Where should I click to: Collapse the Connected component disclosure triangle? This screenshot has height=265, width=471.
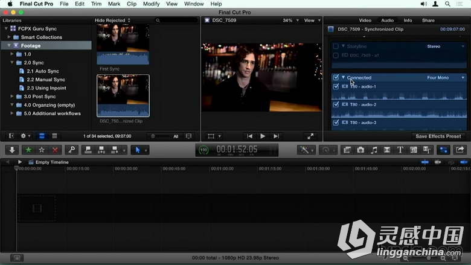(x=343, y=77)
